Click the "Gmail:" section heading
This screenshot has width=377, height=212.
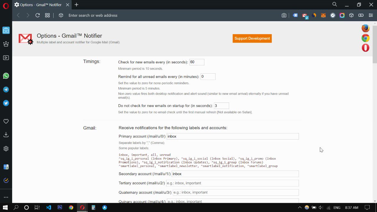click(x=90, y=128)
